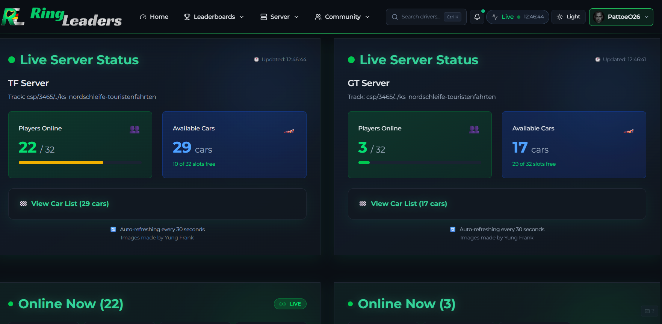Expand TF Server View Car List (29 cars)
The image size is (662, 324).
click(157, 204)
